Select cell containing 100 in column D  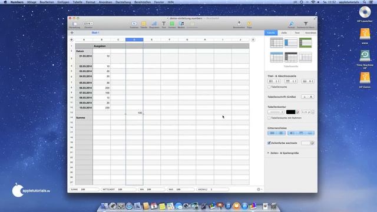click(x=134, y=112)
